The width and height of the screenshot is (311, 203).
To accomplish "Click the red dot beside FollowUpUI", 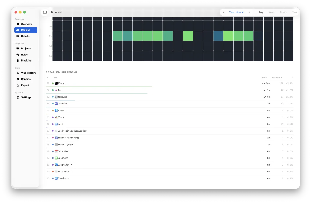I will (x=53, y=171).
